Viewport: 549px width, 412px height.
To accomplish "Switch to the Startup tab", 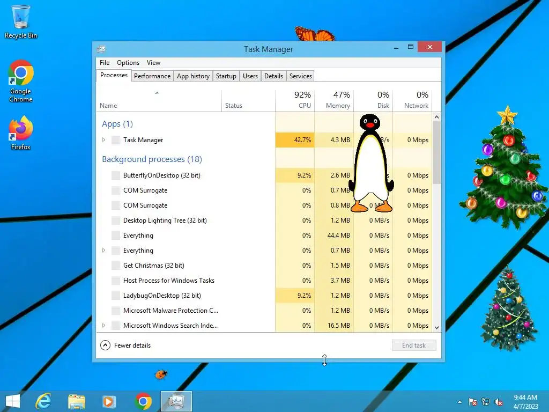I will pos(226,76).
